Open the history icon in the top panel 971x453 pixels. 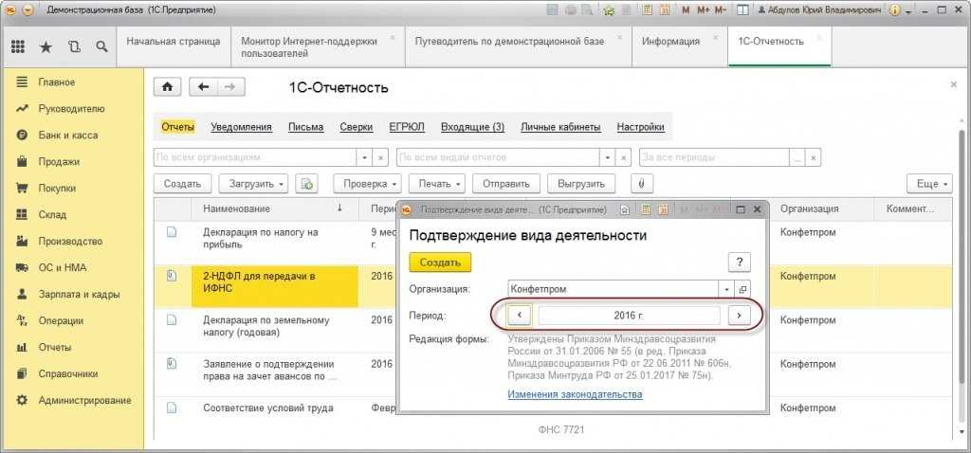74,47
